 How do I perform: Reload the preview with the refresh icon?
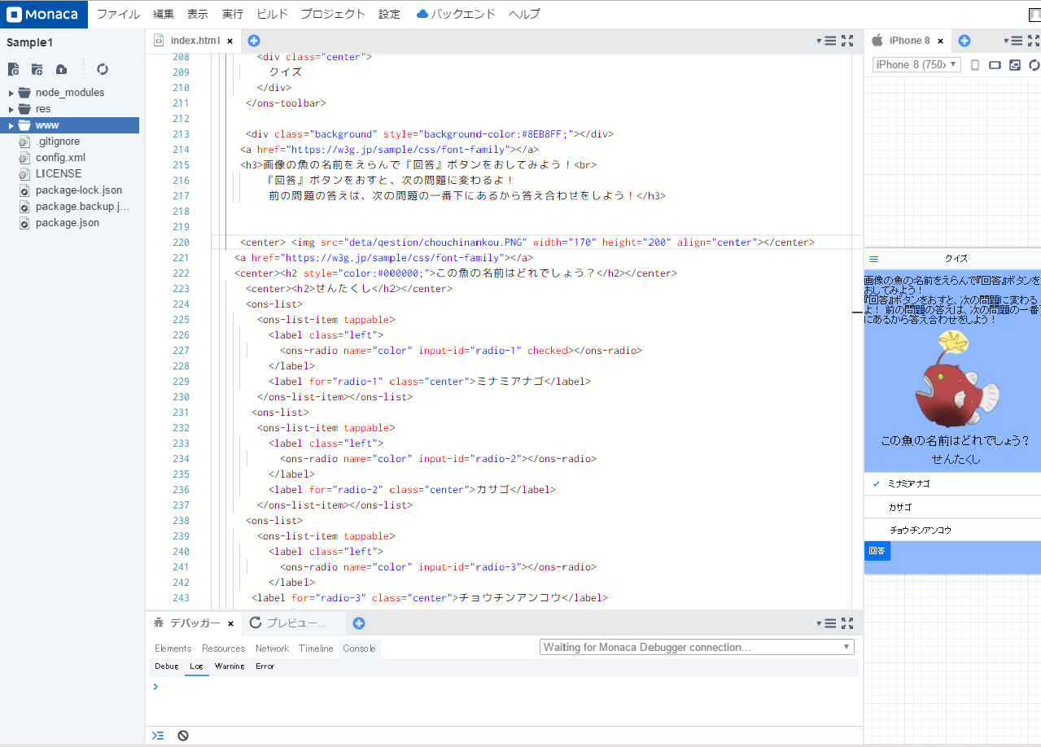pos(1034,65)
